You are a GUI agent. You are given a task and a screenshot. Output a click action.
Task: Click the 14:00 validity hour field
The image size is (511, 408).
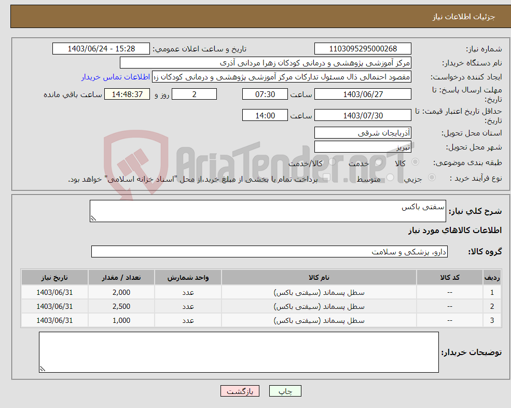tap(265, 115)
